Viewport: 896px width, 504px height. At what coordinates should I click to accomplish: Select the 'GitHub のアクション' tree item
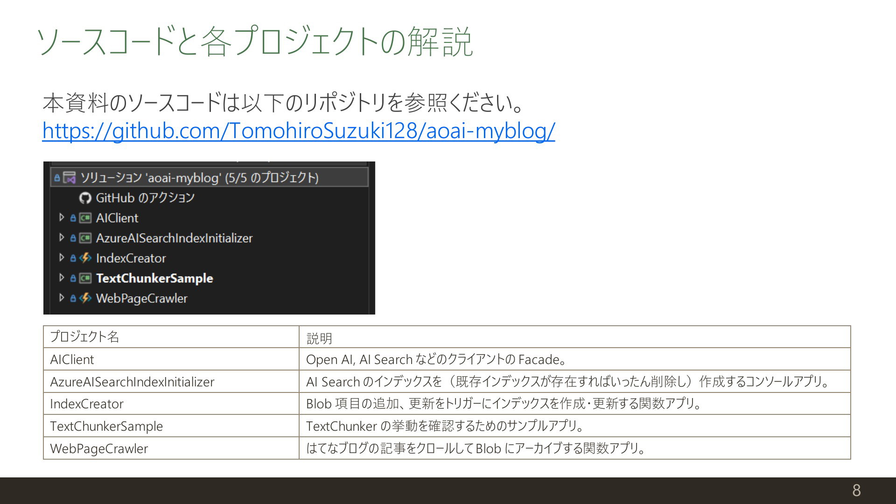[145, 198]
